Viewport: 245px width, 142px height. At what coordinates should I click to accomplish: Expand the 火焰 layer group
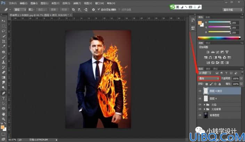click(204, 105)
